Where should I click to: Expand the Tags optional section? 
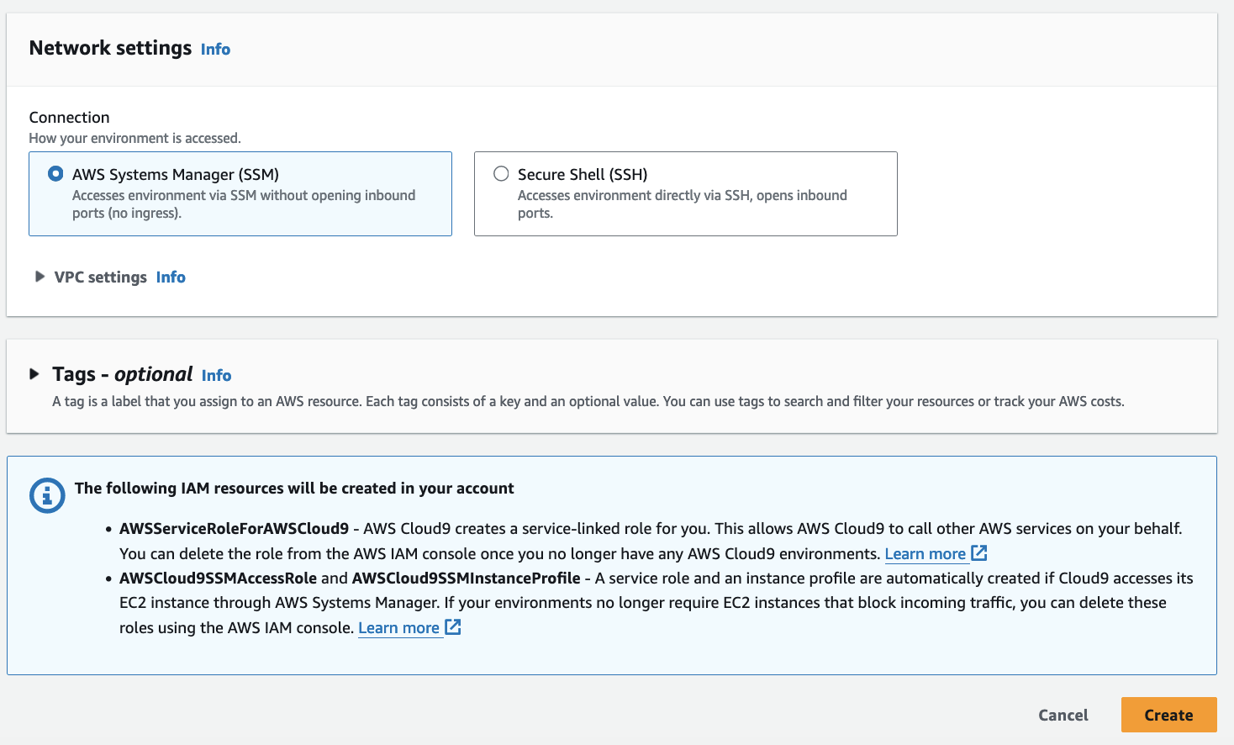click(x=34, y=374)
